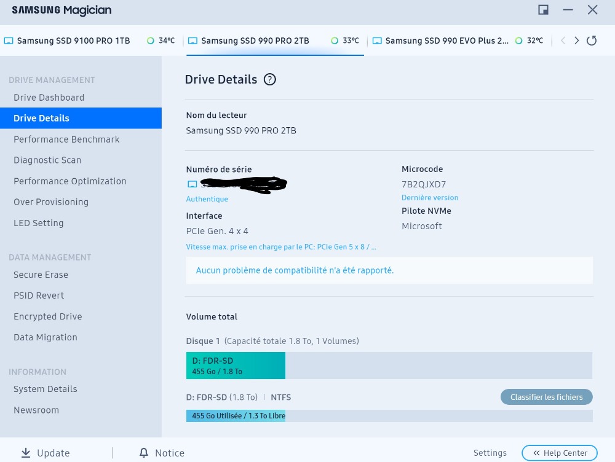Click the Classifier les fichiers button
This screenshot has width=615, height=462.
(546, 397)
